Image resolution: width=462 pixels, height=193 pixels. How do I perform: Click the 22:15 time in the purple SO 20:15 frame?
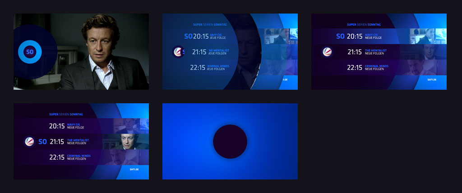tap(355, 68)
